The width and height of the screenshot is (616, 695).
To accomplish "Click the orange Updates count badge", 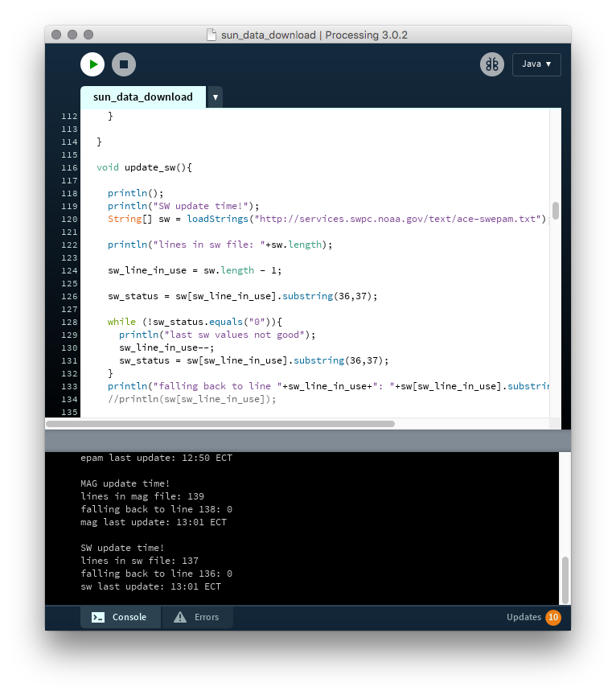I will 552,618.
